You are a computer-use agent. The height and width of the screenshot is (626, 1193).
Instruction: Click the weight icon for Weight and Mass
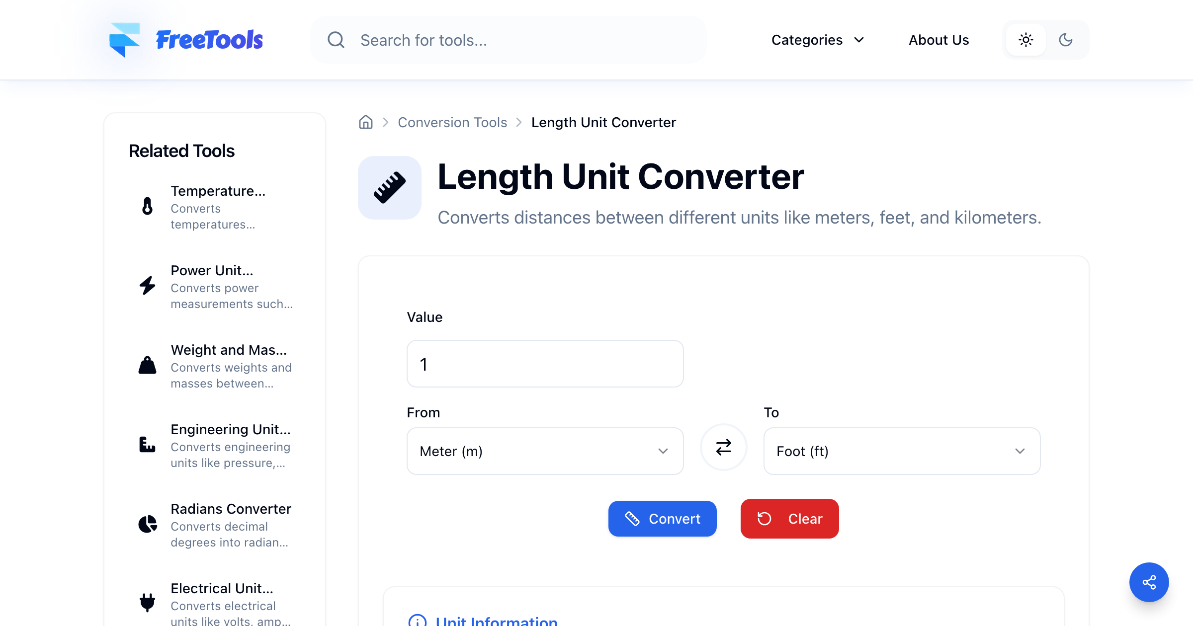[147, 365]
